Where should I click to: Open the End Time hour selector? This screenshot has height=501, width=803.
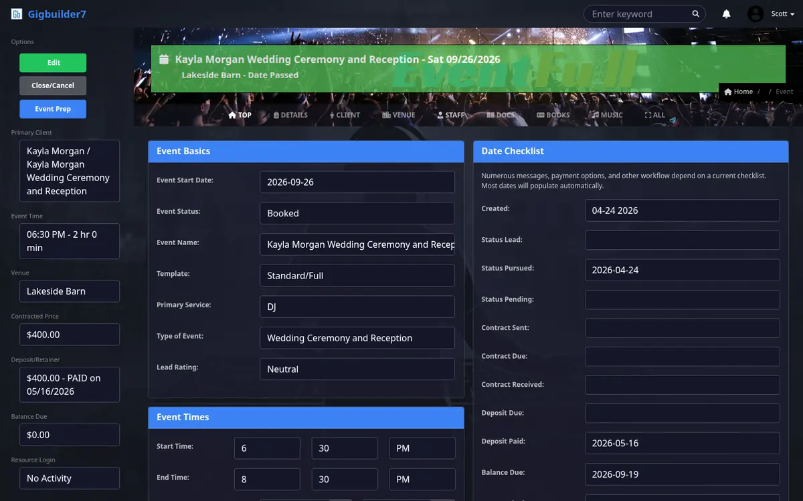tap(267, 479)
